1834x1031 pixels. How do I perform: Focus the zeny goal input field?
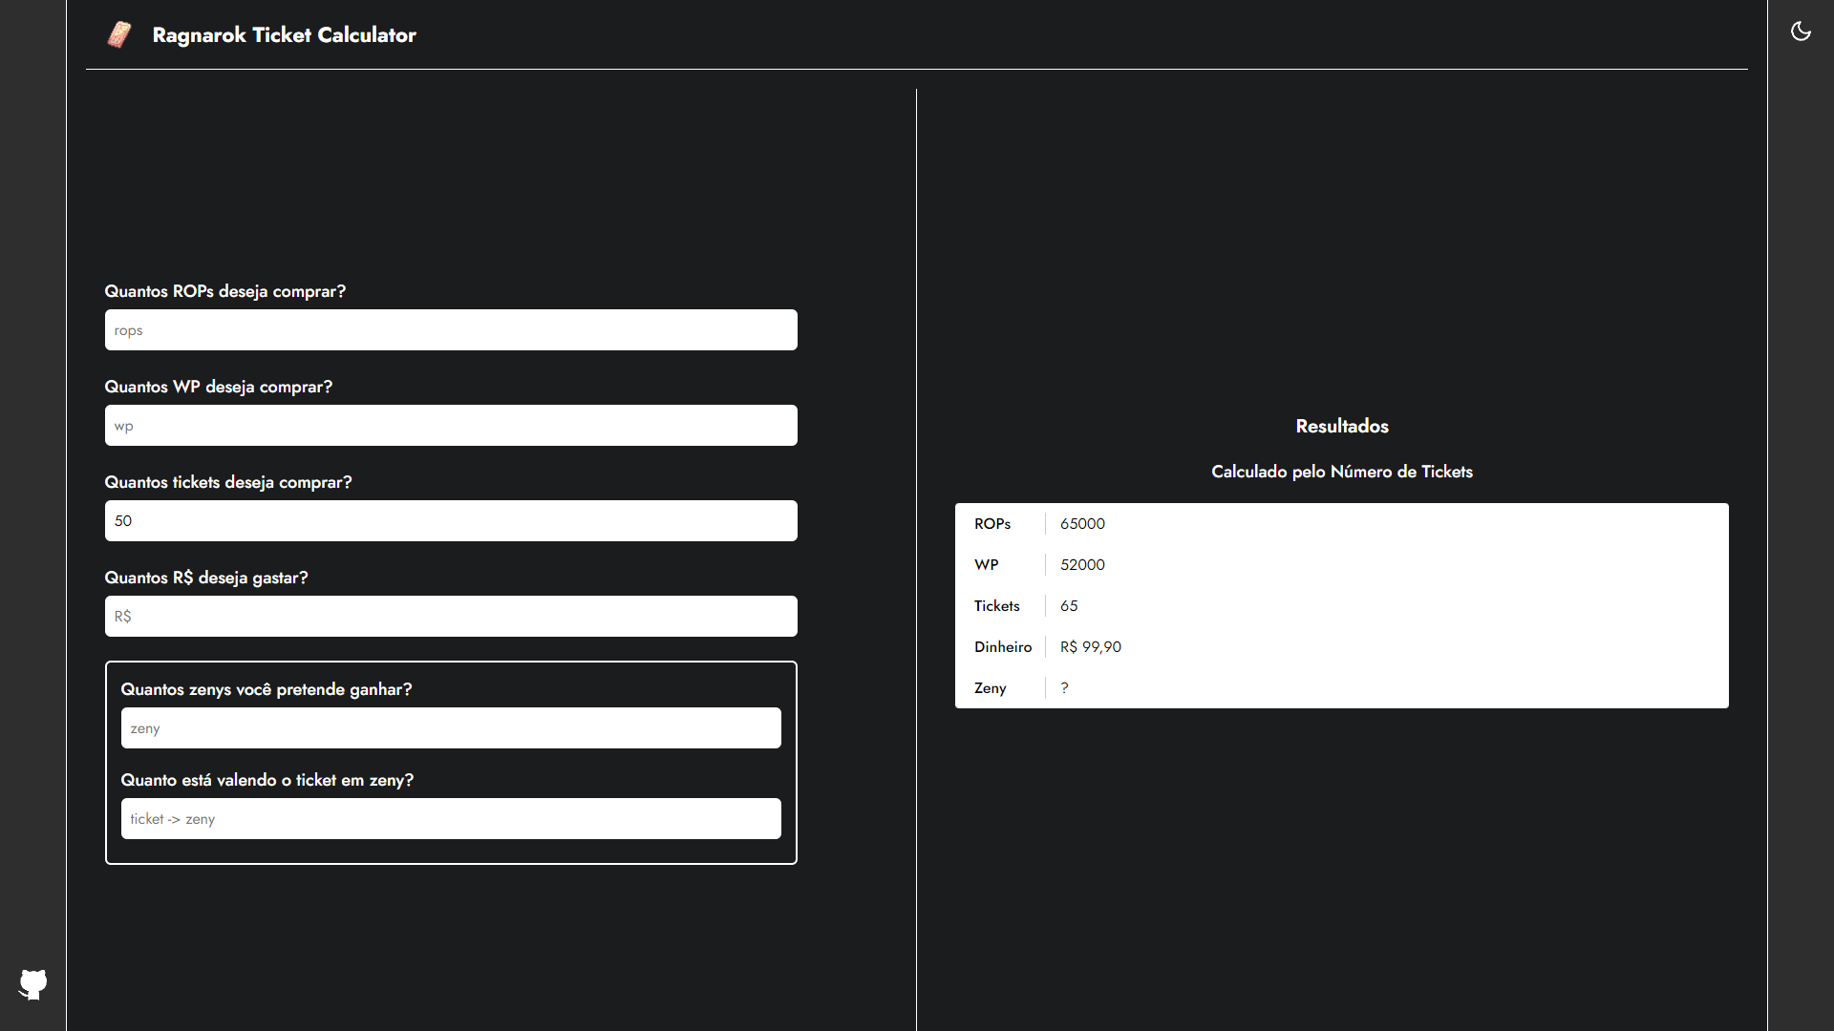coord(451,728)
